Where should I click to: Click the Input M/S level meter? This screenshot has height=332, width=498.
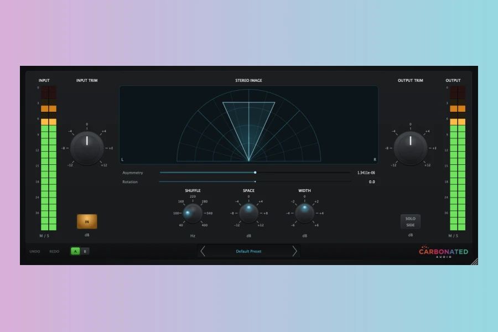[49, 158]
